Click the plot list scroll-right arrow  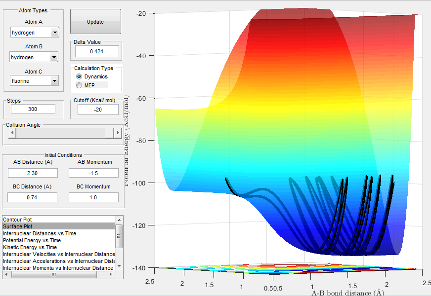(111, 275)
